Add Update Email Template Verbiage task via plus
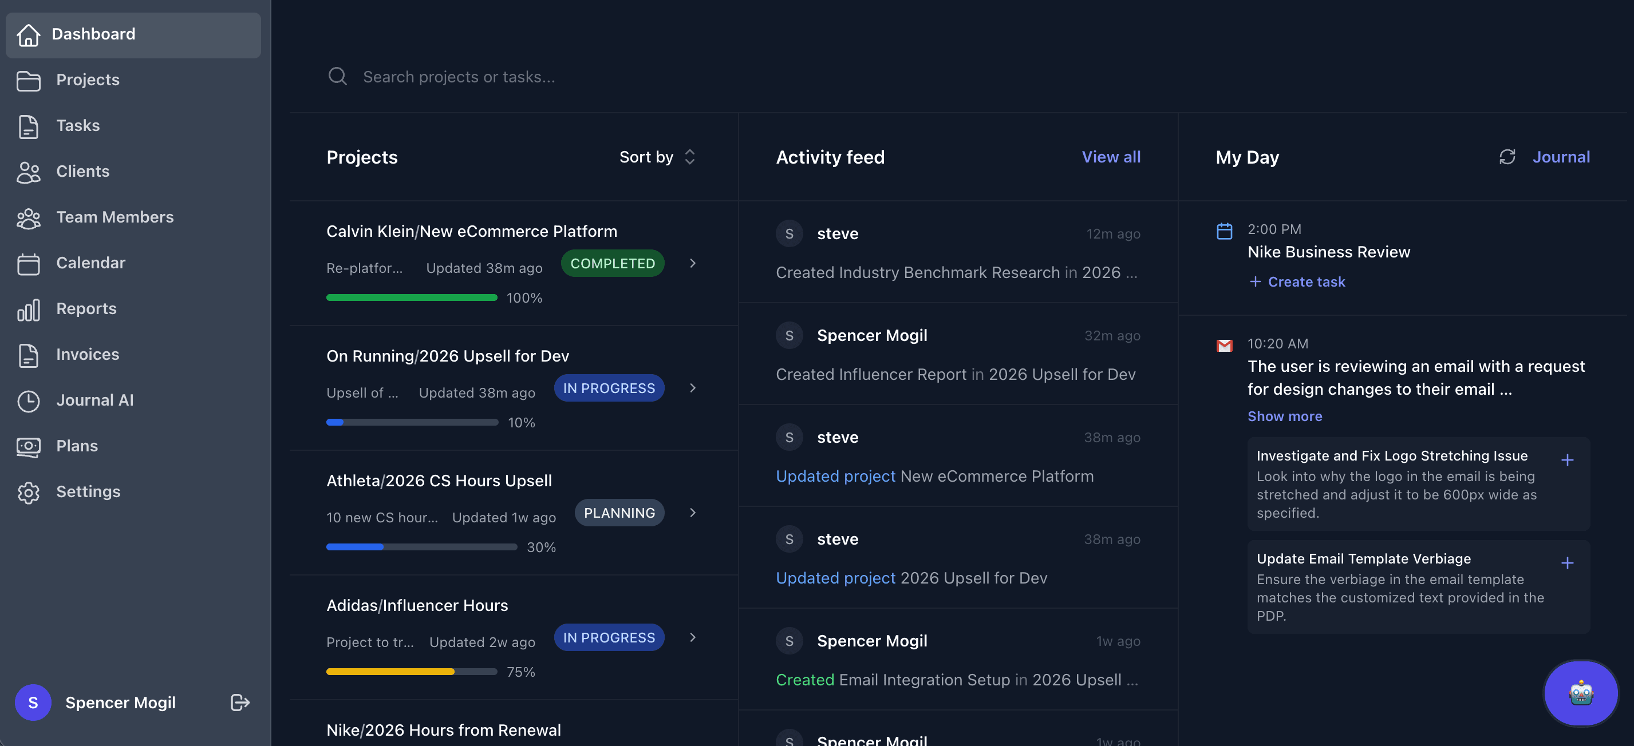This screenshot has width=1634, height=746. tap(1568, 564)
